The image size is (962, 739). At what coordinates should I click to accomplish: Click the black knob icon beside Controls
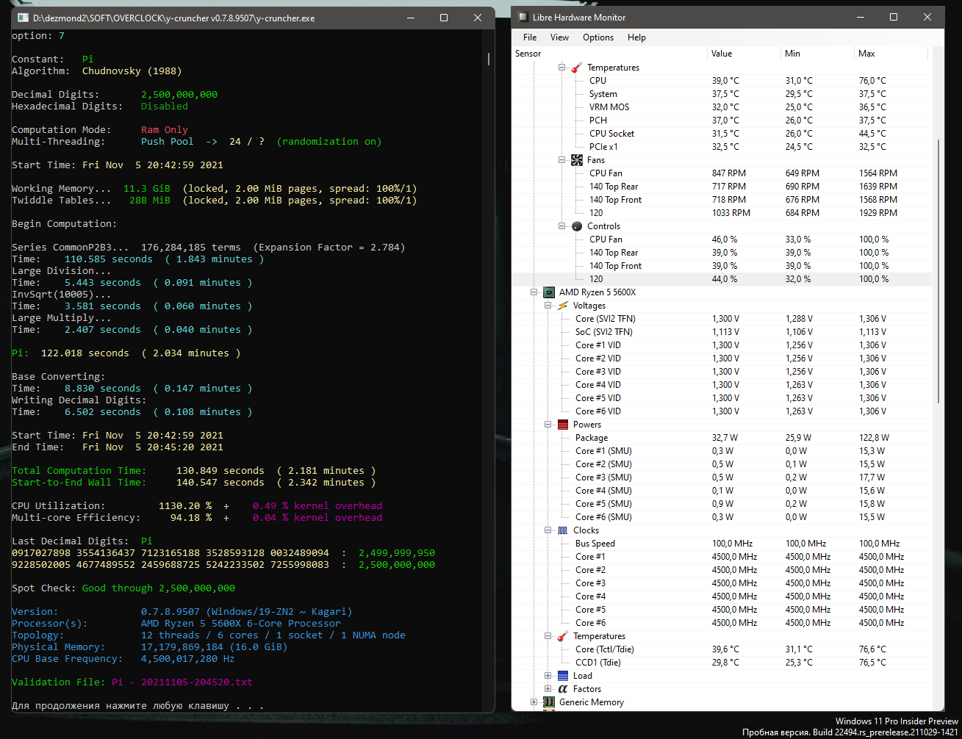577,226
